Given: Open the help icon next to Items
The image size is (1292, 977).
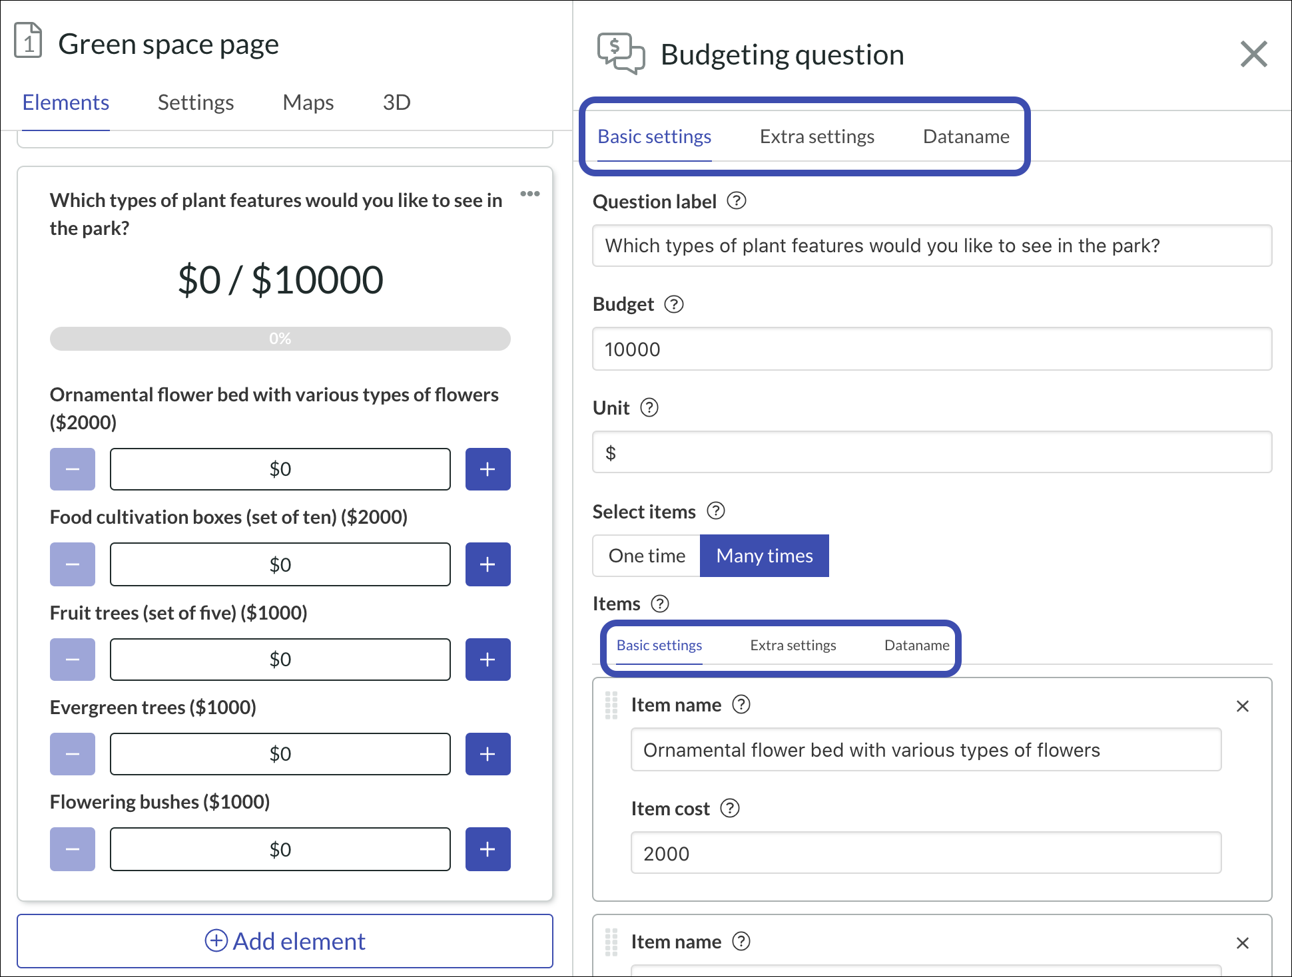Looking at the screenshot, I should pos(660,603).
